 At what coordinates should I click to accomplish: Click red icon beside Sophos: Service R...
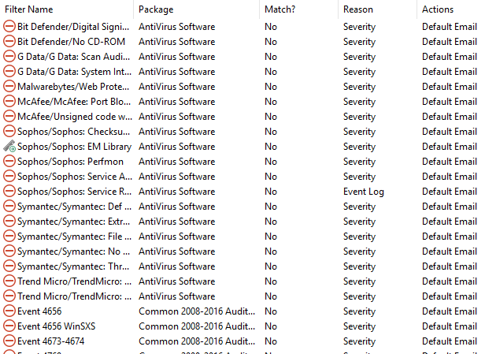(x=9, y=191)
